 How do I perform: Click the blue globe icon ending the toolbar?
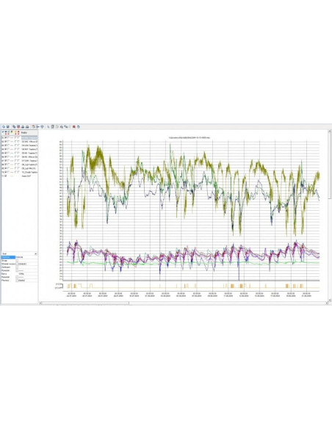78,126
